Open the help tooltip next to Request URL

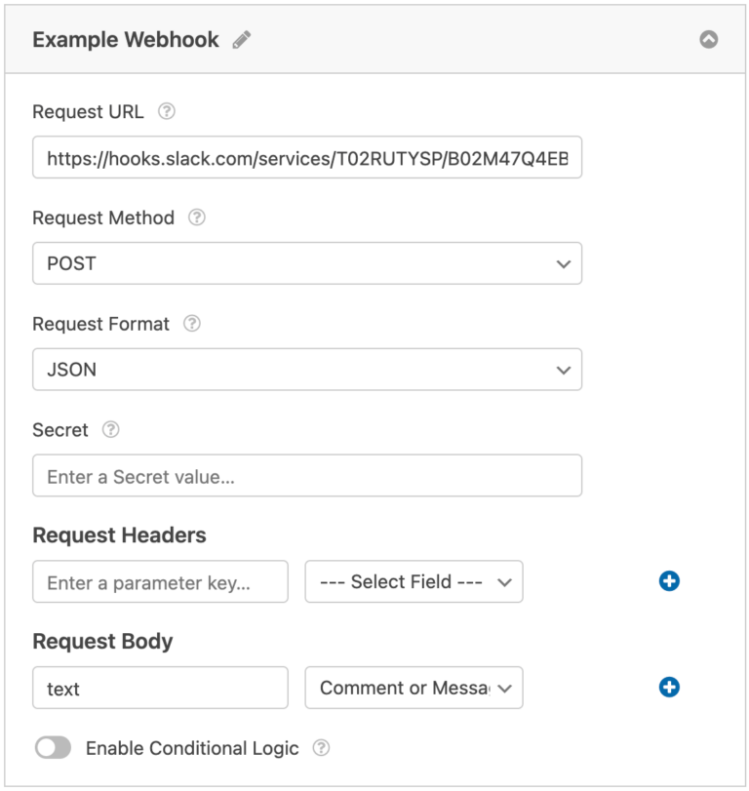166,112
